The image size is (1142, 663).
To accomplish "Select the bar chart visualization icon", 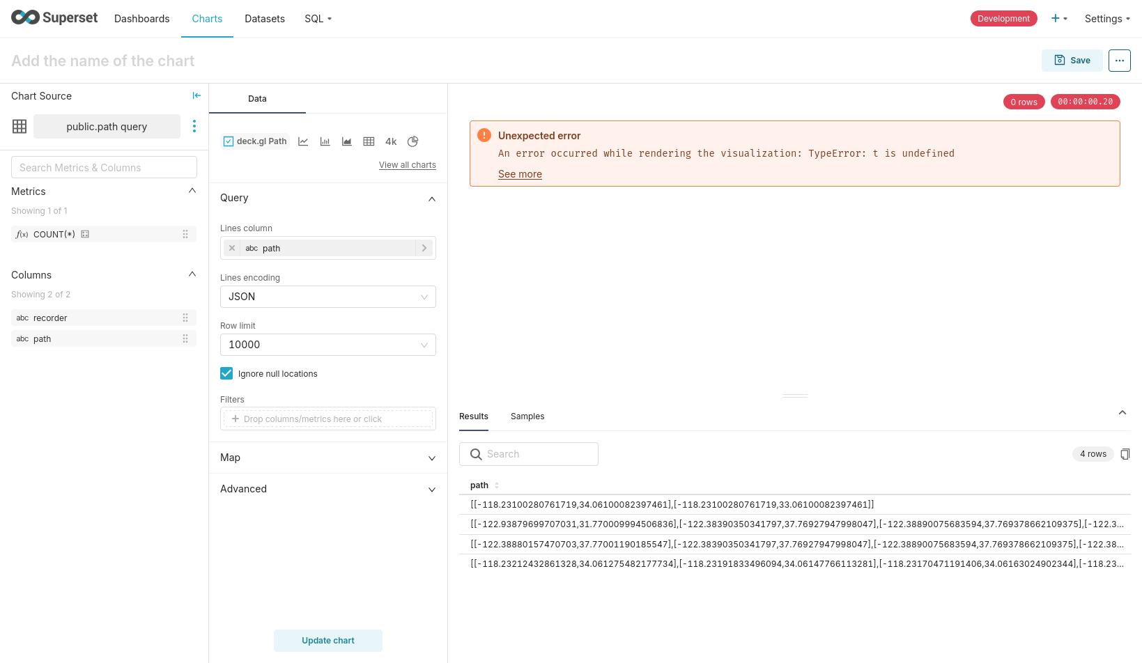I will point(325,141).
